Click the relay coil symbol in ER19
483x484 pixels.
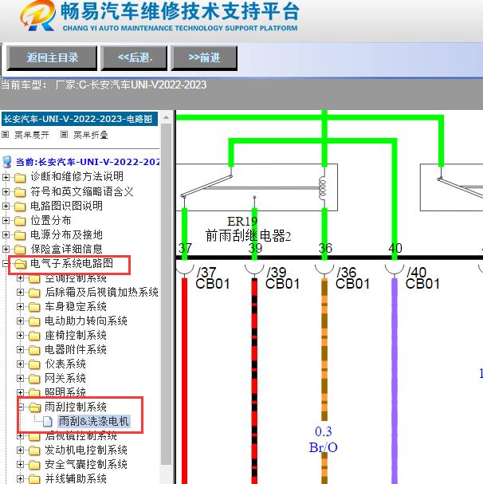click(x=322, y=188)
